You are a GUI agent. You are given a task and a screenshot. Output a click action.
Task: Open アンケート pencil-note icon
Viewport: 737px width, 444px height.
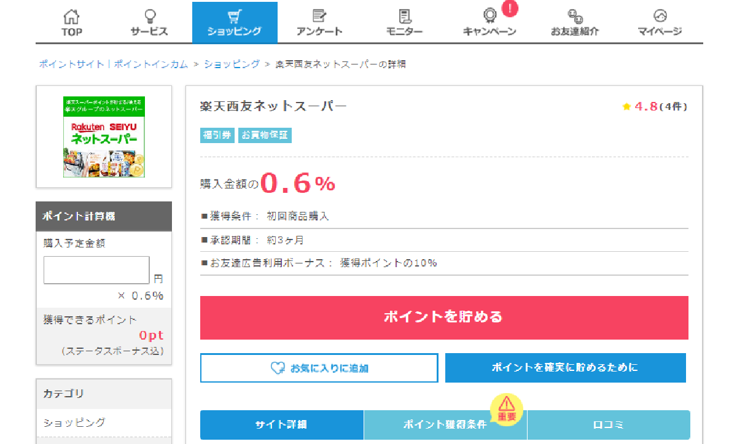319,16
